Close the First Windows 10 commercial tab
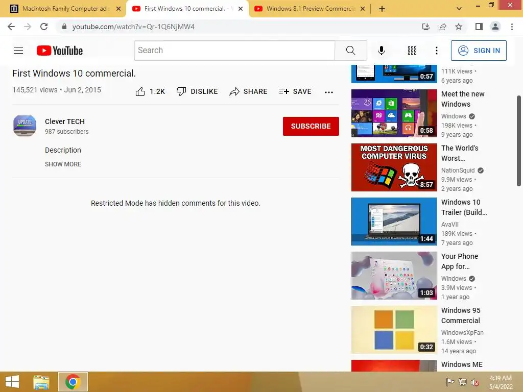The height and width of the screenshot is (392, 523). point(241,9)
